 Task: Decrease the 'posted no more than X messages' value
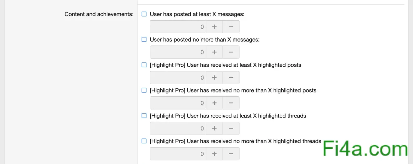[x=231, y=52]
